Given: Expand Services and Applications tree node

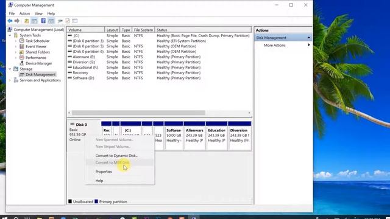Looking at the screenshot, I should point(10,80).
